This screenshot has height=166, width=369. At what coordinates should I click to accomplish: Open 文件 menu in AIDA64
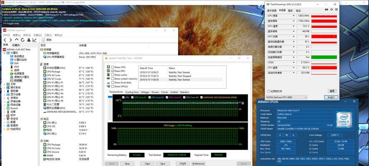tap(6, 35)
